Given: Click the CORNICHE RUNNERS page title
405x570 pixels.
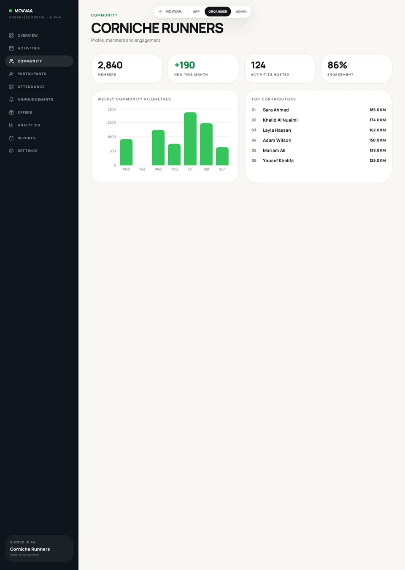Looking at the screenshot, I should 157,28.
